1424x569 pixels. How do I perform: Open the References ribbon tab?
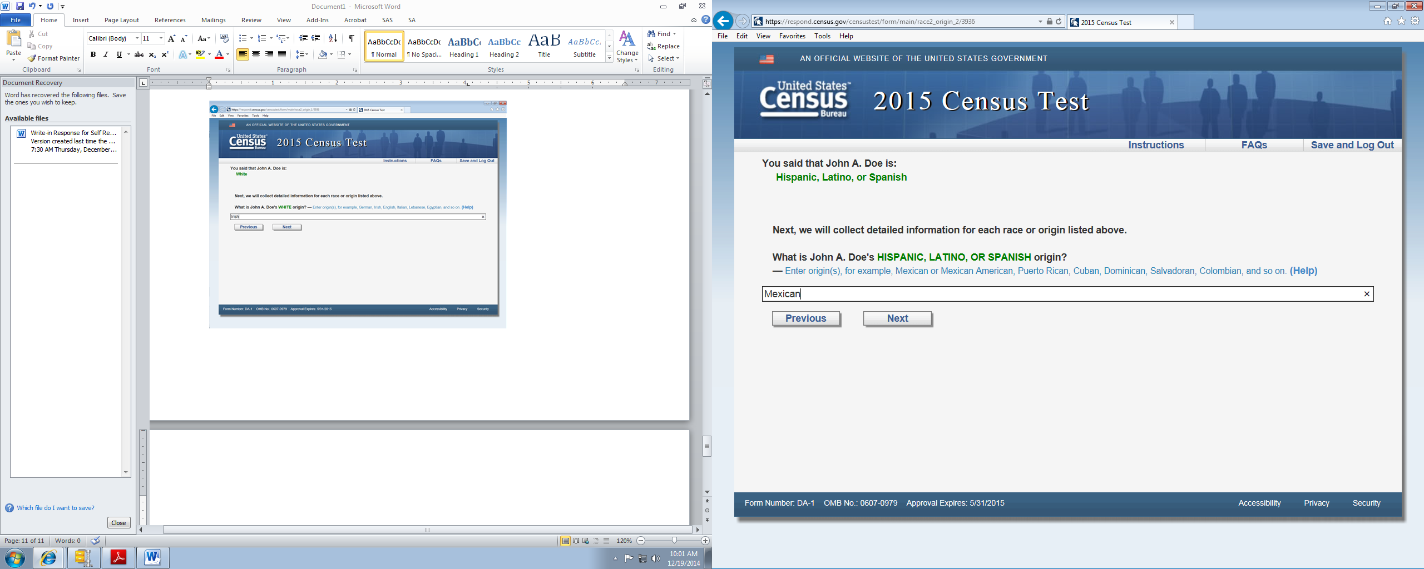coord(170,20)
